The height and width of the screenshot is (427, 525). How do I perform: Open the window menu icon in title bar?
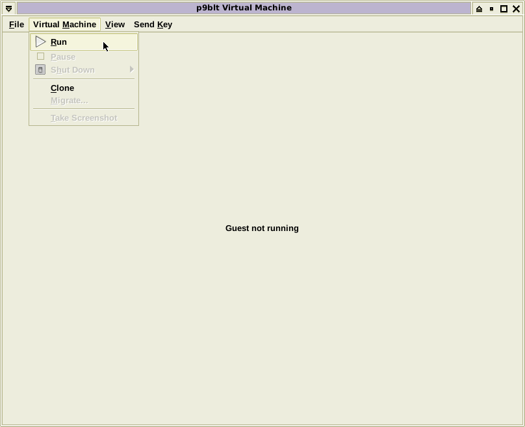tap(8, 8)
